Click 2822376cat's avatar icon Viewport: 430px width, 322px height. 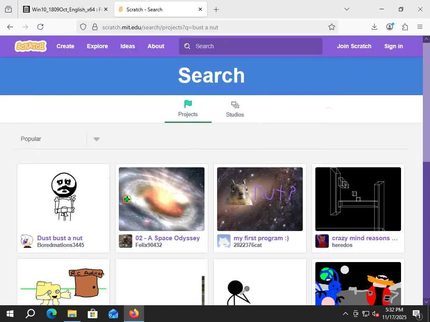(224, 241)
